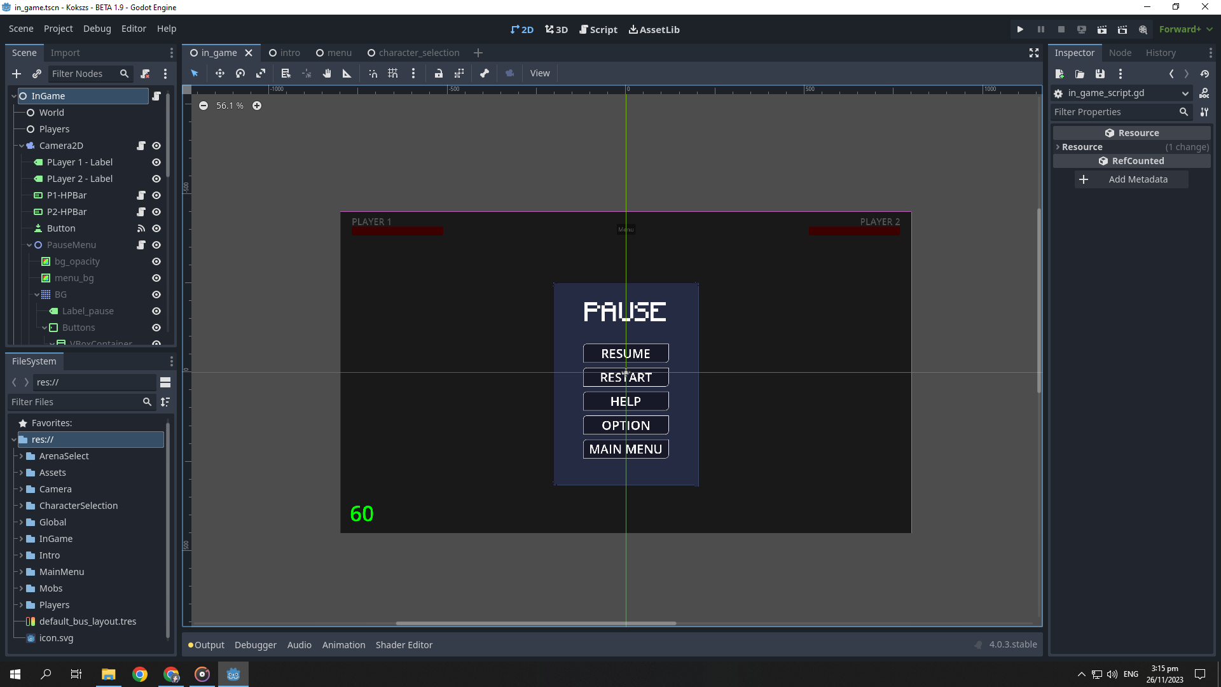Open the Forward+ renderer dropdown

[x=1186, y=29]
